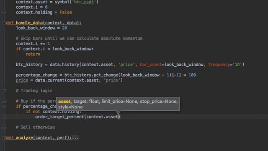This screenshot has width=268, height=151.
Task: Click the percentage_change variable name
Action: click(x=36, y=75)
